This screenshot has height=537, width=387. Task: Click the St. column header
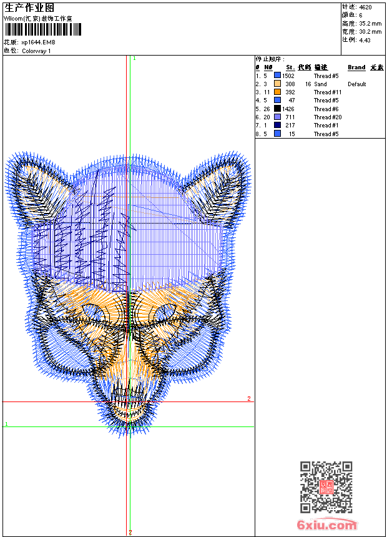pos(290,67)
